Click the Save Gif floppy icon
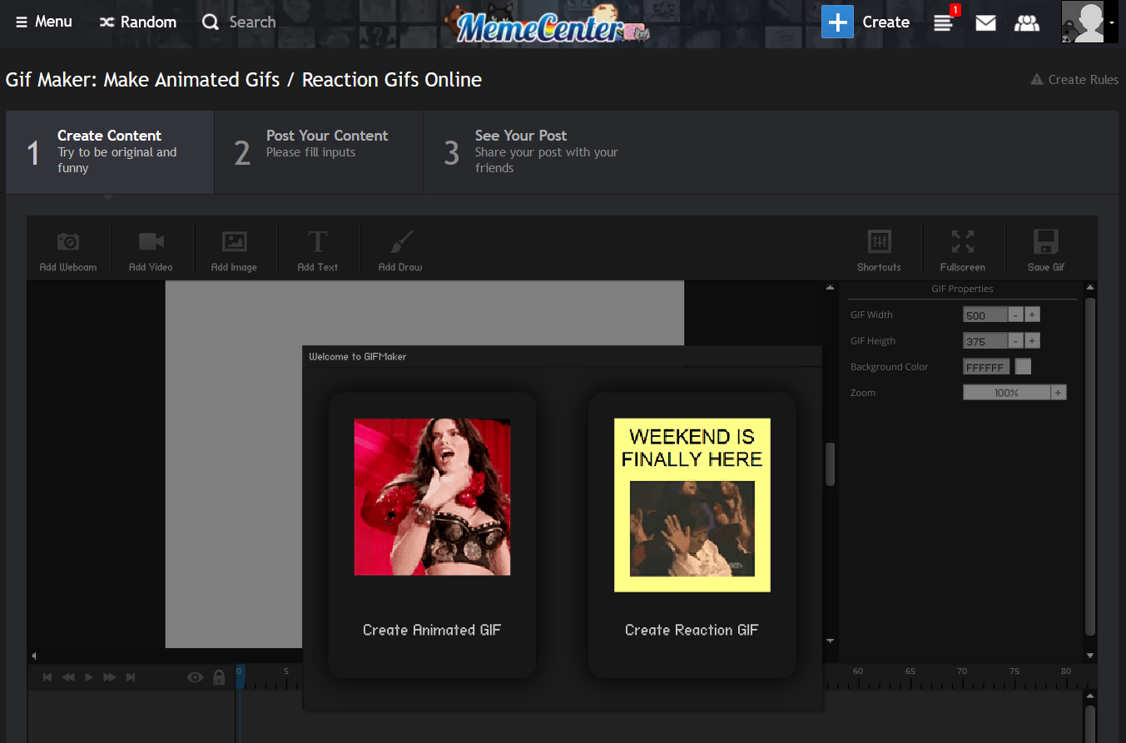Viewport: 1126px width, 743px height. pos(1046,242)
